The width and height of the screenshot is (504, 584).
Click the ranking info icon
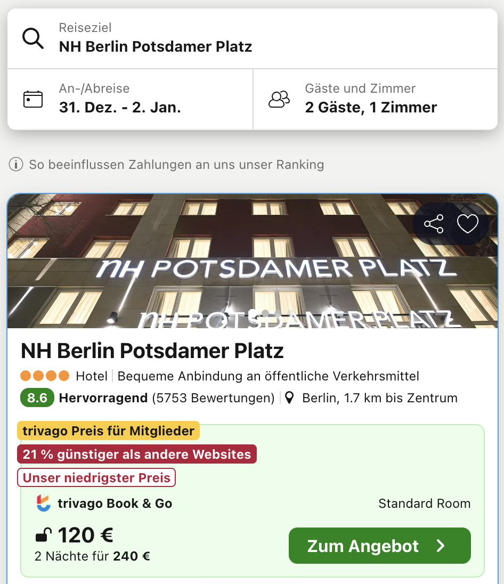16,165
